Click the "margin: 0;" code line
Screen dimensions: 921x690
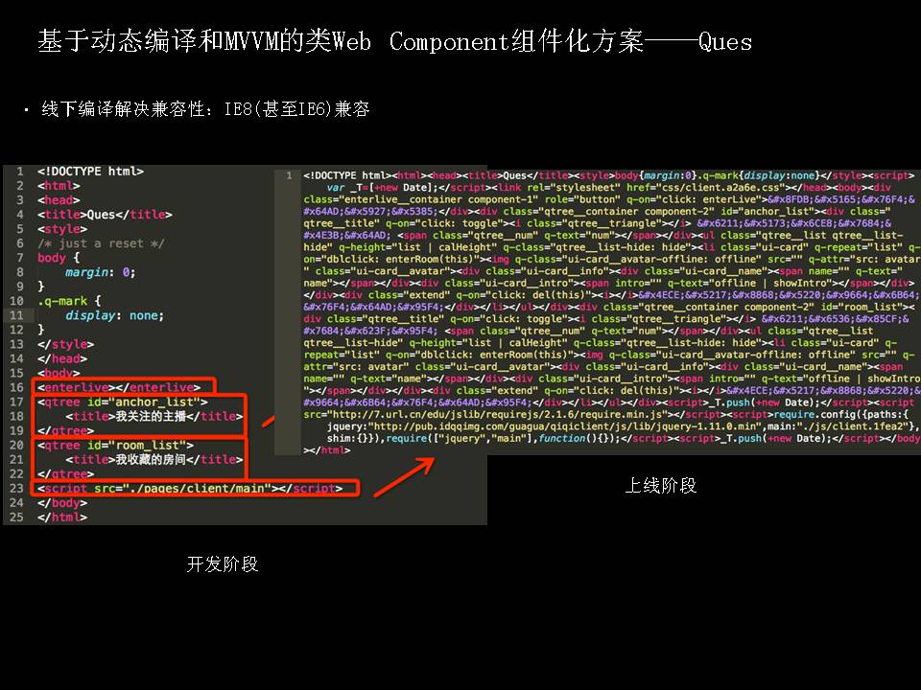(x=101, y=272)
